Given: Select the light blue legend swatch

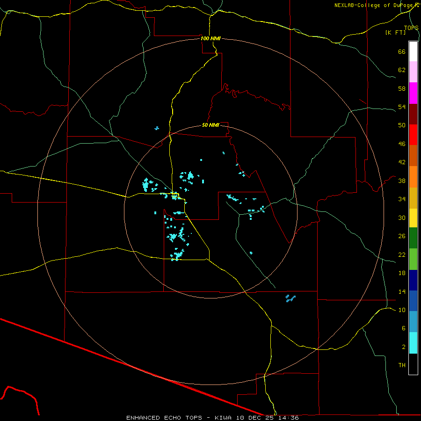Looking at the screenshot, I should tap(413, 322).
